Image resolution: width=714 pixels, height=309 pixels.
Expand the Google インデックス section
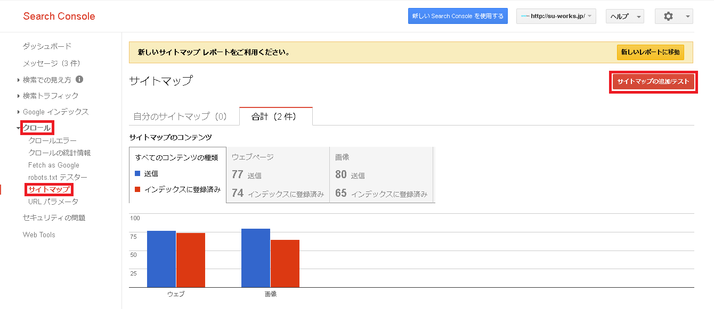click(x=55, y=112)
